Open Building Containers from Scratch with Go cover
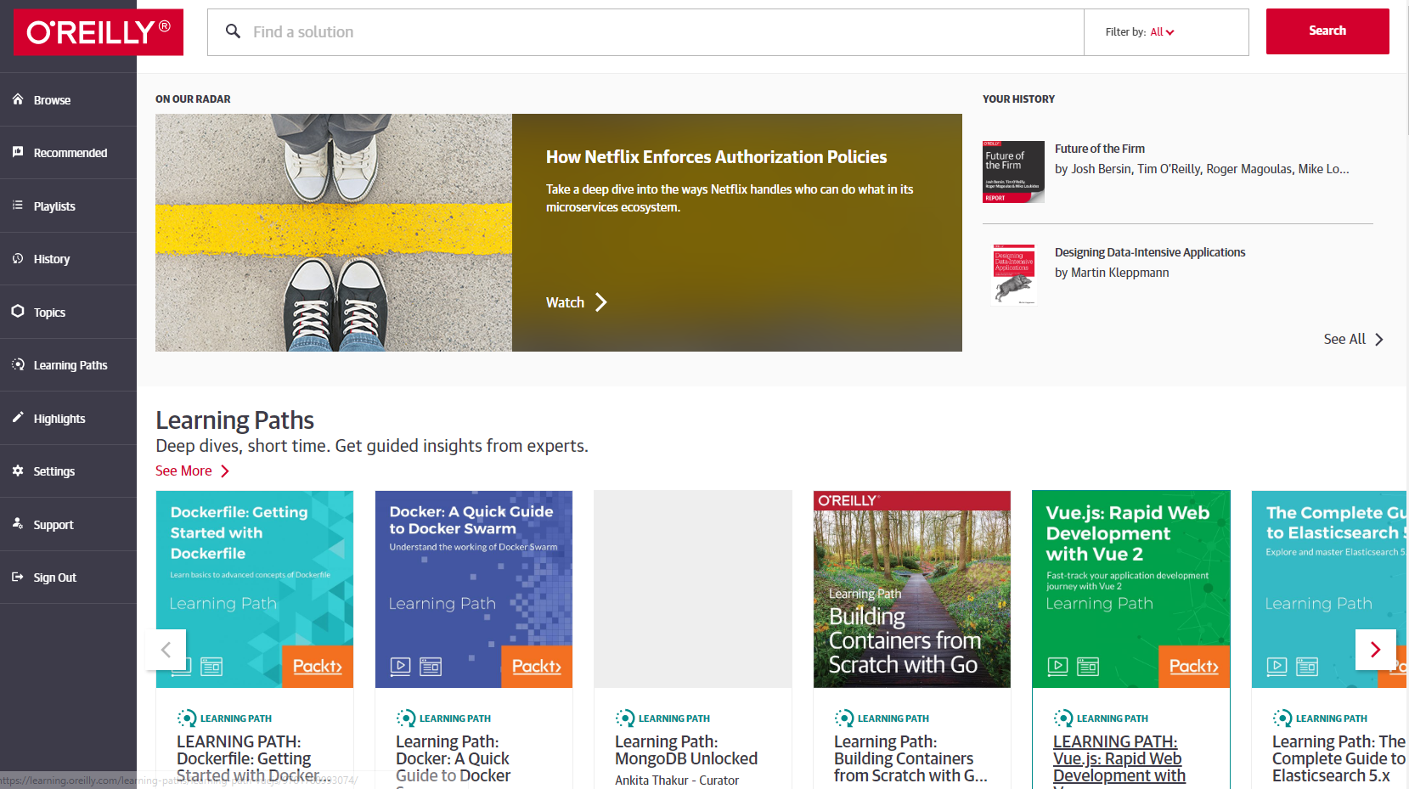 click(911, 589)
